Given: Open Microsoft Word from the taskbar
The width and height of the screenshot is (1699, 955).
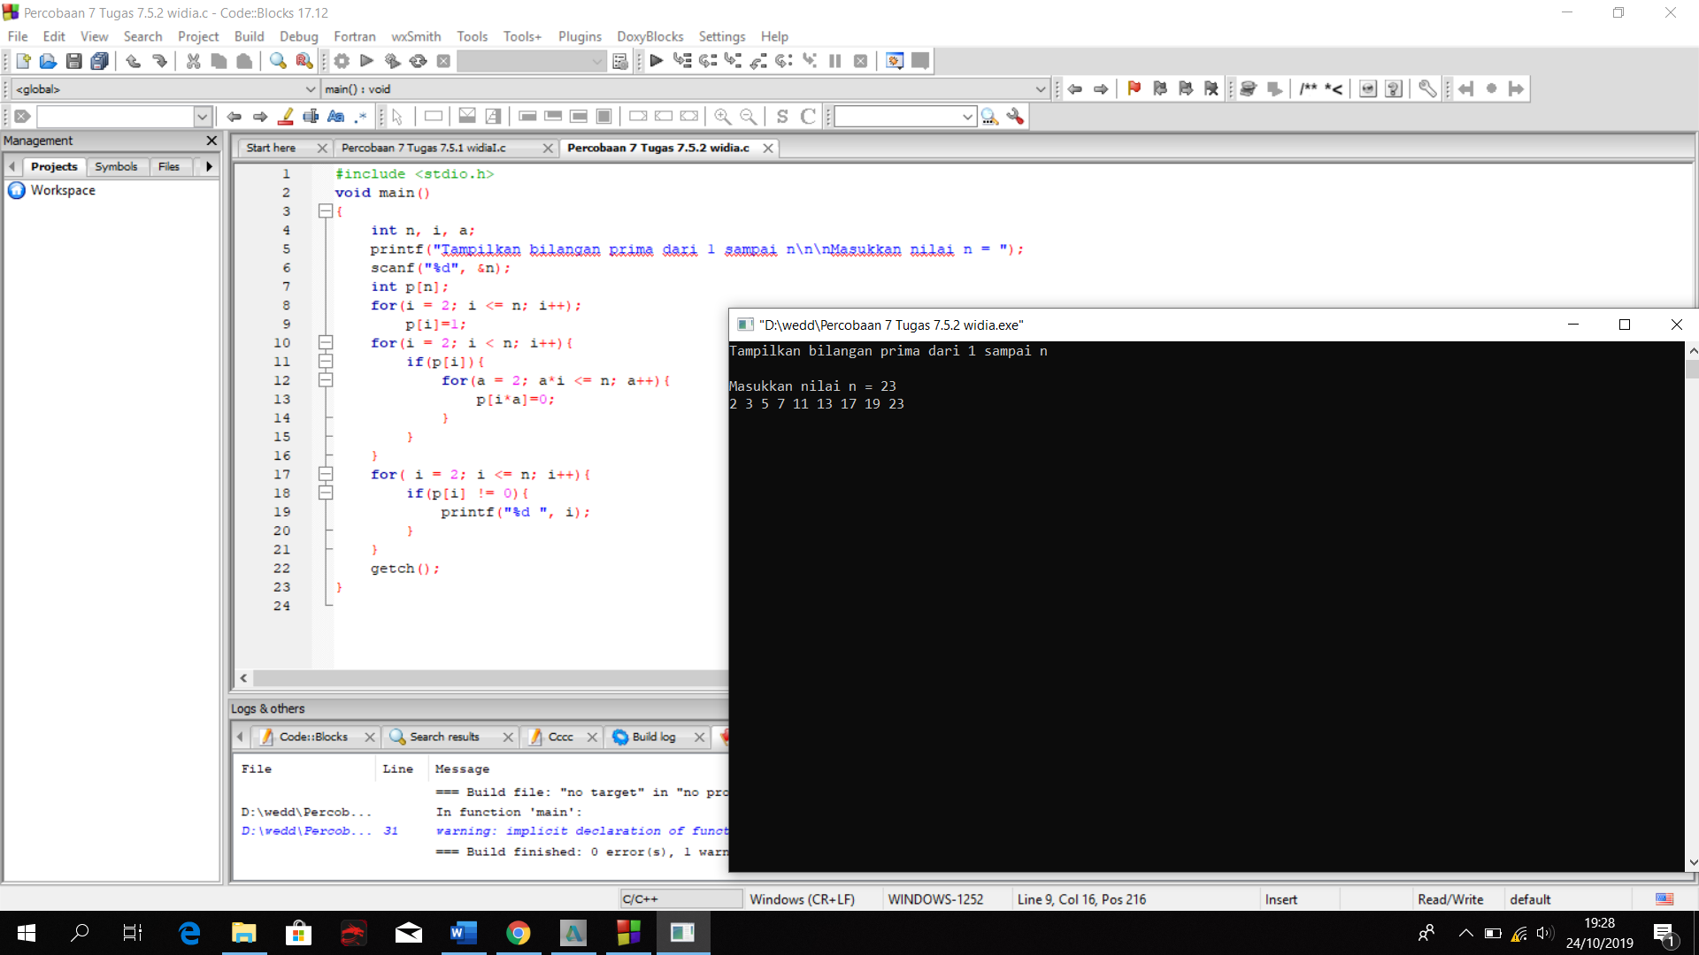Looking at the screenshot, I should (464, 933).
